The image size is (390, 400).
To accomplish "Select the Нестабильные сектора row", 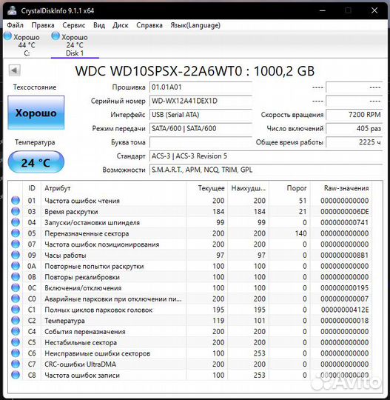I will click(190, 342).
